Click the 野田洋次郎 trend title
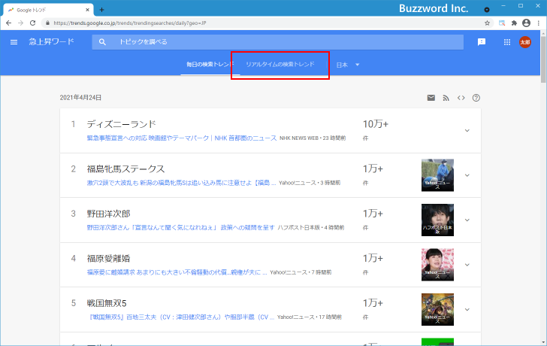This screenshot has height=346, width=547. pyautogui.click(x=108, y=214)
